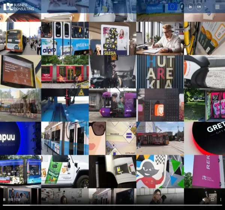Unmute the video sound
Screen dimensions: 225x210
pos(204,199)
